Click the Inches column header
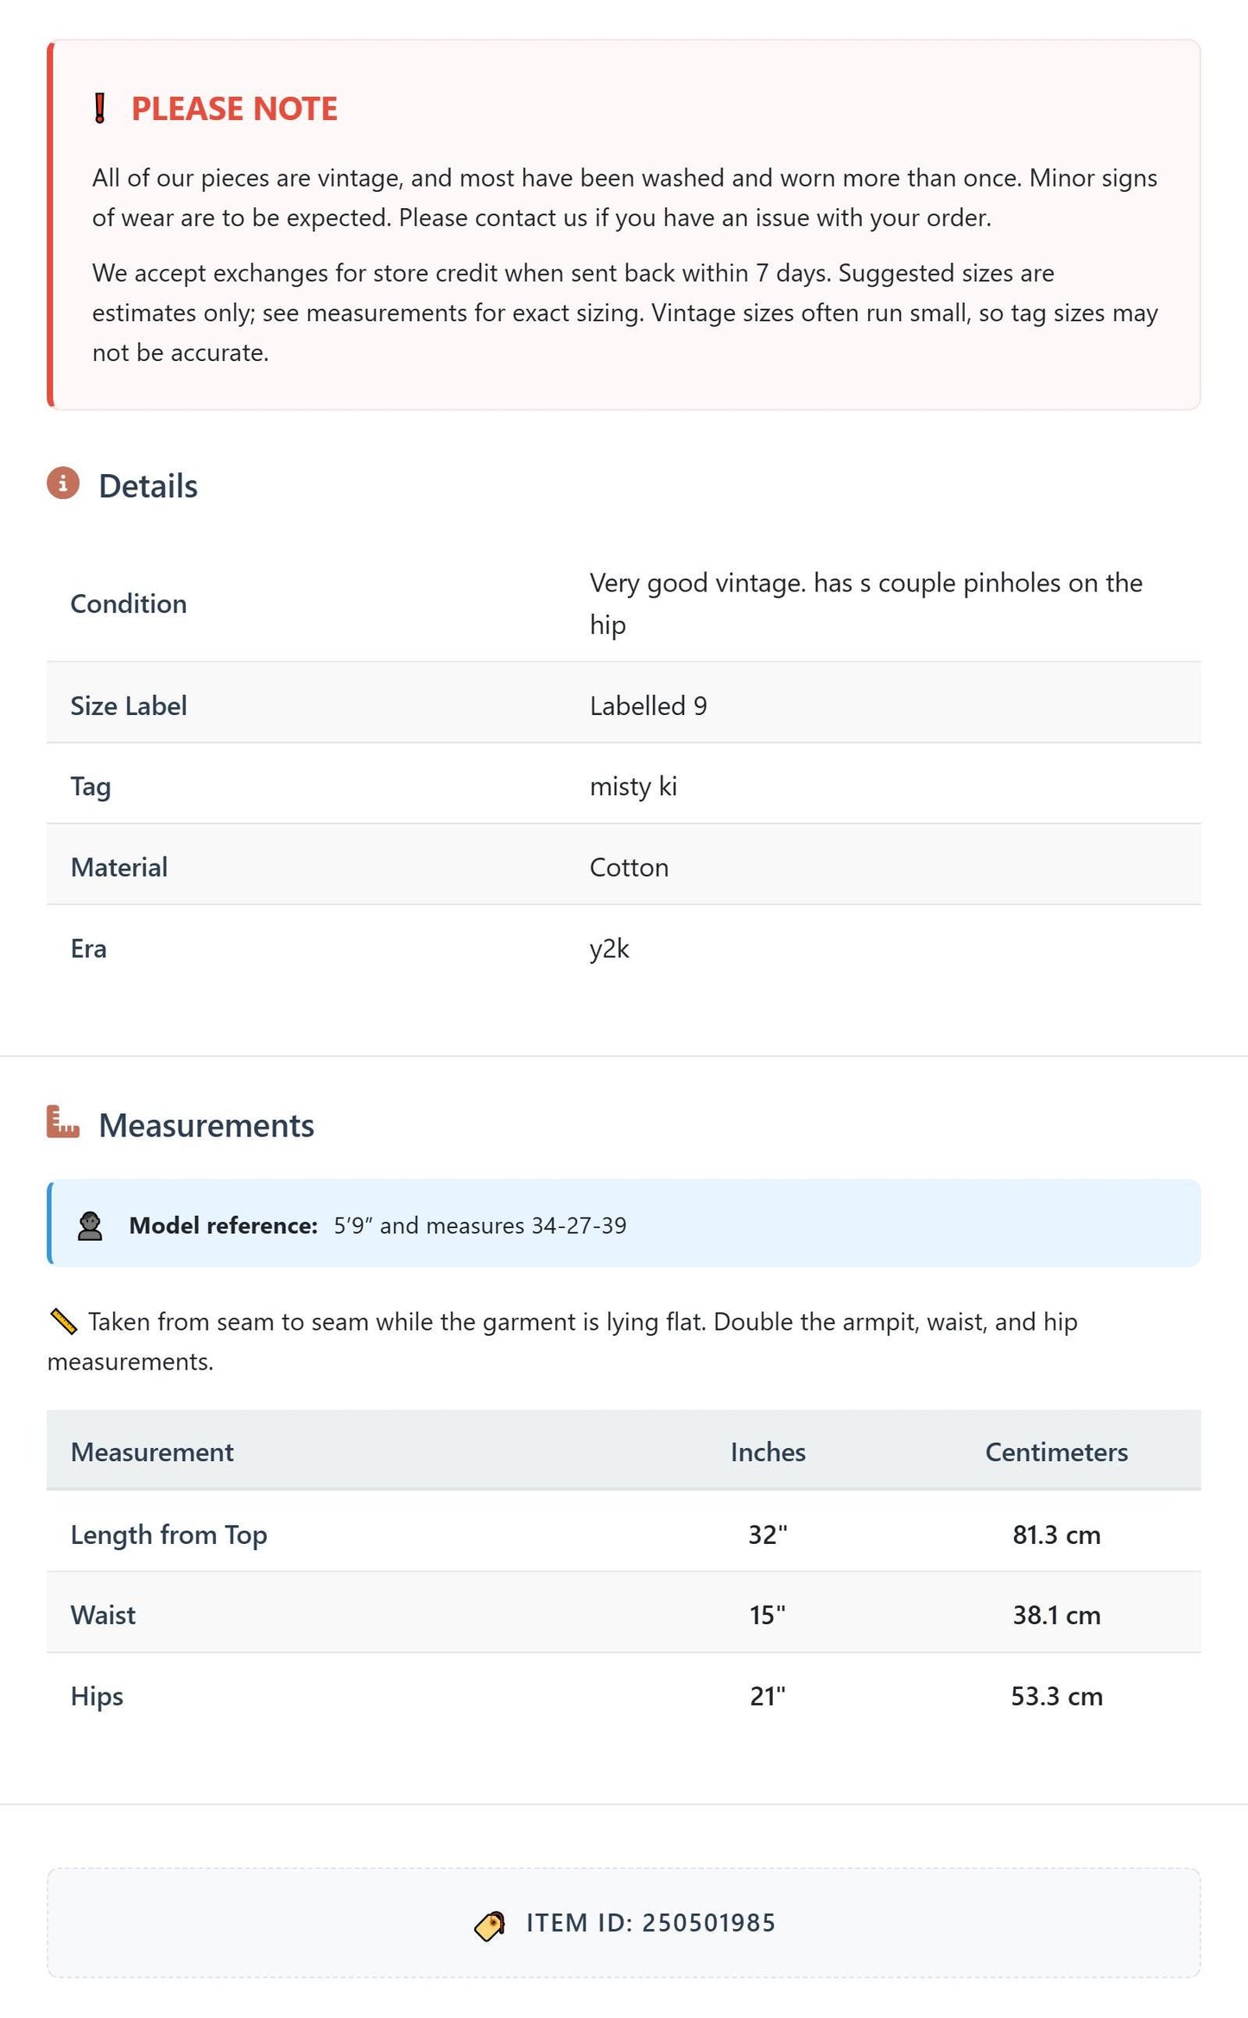The height and width of the screenshot is (2018, 1248). tap(768, 1452)
